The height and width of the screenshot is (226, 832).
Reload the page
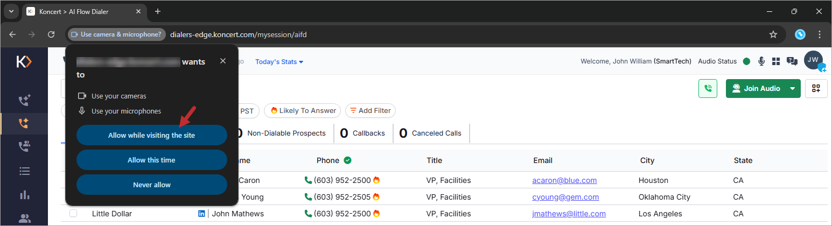point(51,34)
